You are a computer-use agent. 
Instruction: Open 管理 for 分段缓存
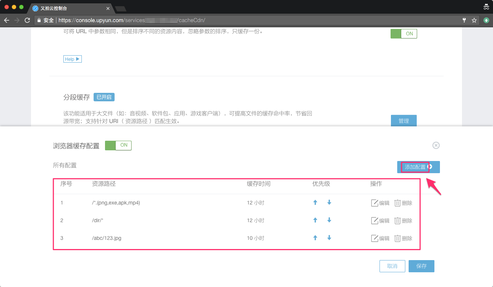click(404, 121)
